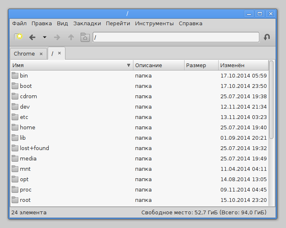
Task: Go up to the parent folder
Action: 71,37
